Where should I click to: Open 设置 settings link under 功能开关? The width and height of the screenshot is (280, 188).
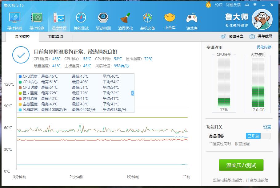point(267,127)
